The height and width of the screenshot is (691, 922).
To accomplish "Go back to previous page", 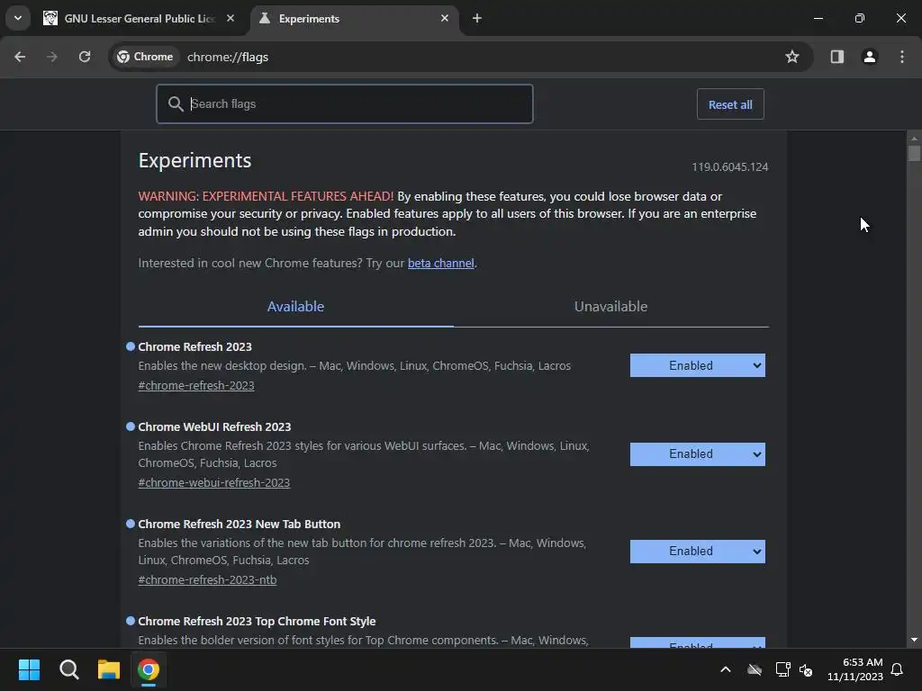I will (x=20, y=57).
